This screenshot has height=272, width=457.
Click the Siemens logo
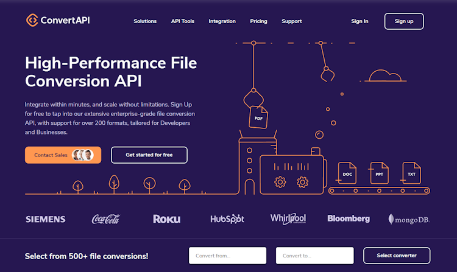(46, 219)
